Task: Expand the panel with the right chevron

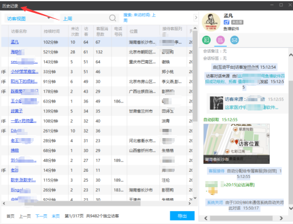Action: 196,18
